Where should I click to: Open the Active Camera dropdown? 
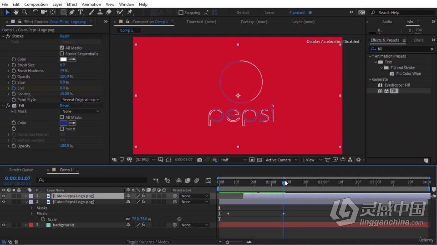pyautogui.click(x=281, y=160)
